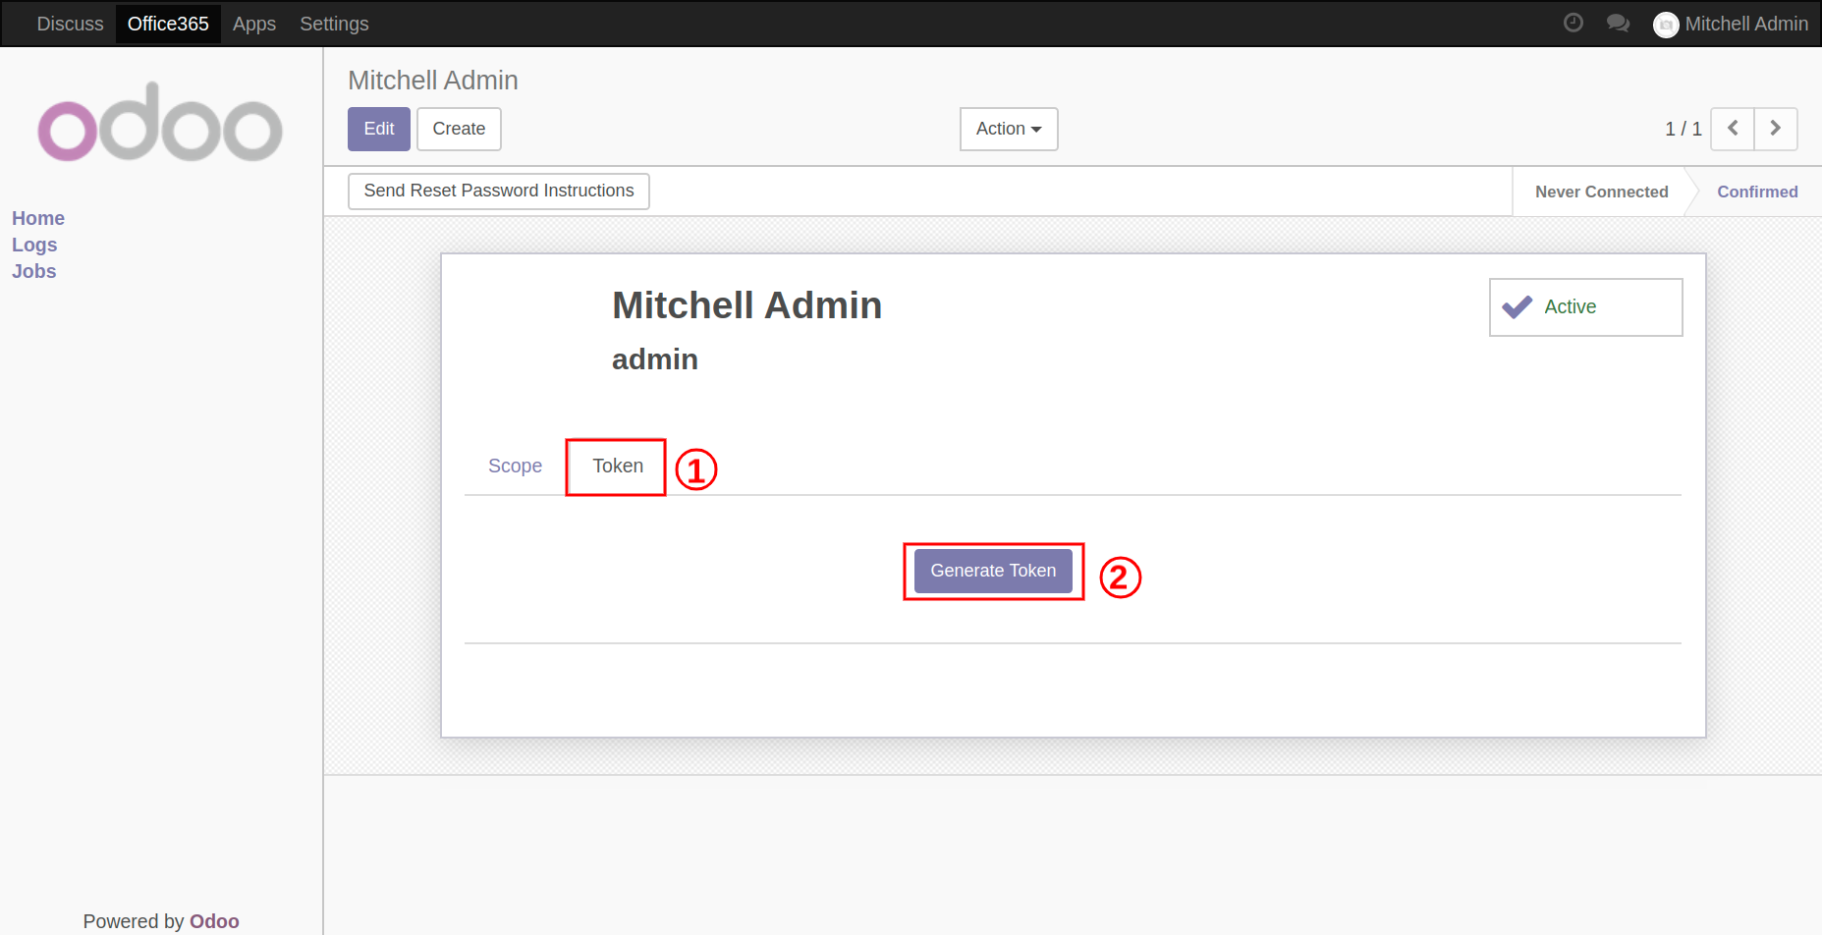This screenshot has height=935, width=1822.
Task: Open the Discuss menu item
Action: (x=70, y=24)
